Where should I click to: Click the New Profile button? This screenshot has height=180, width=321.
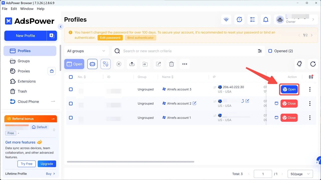[25, 36]
